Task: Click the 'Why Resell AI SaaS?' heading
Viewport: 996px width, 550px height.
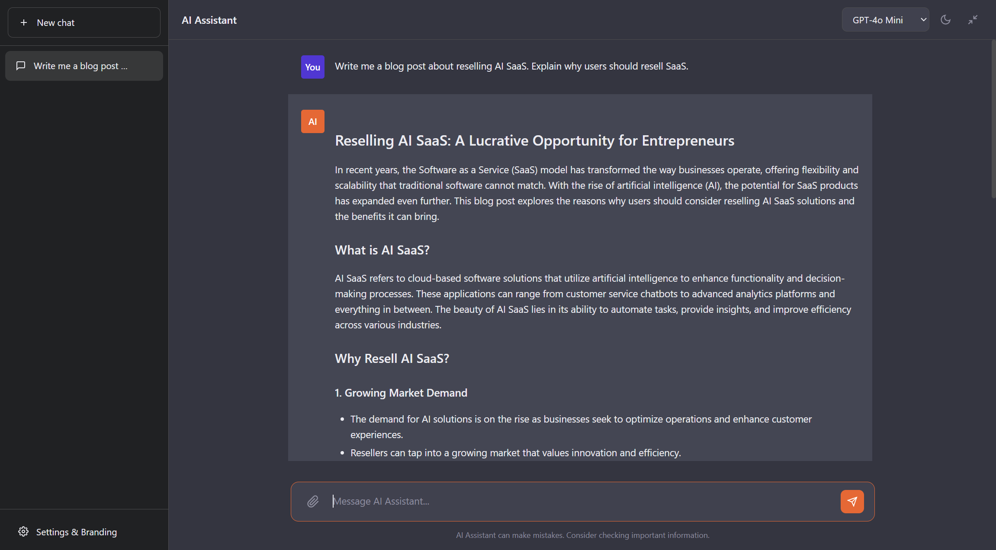Action: [x=392, y=359]
